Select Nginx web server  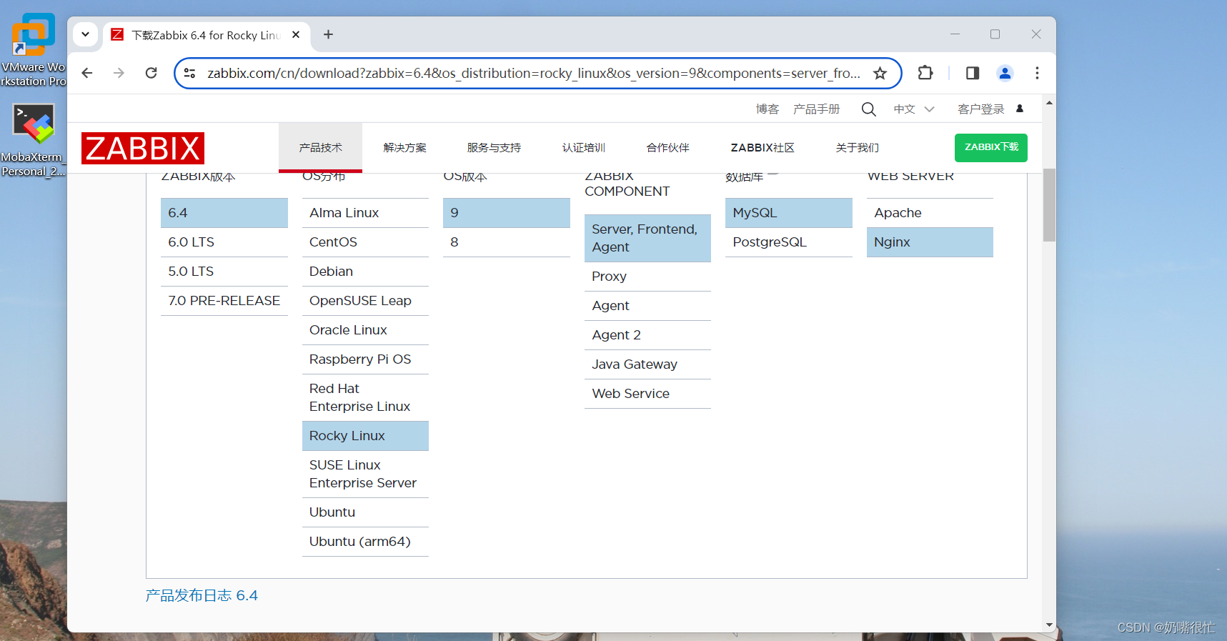[930, 242]
